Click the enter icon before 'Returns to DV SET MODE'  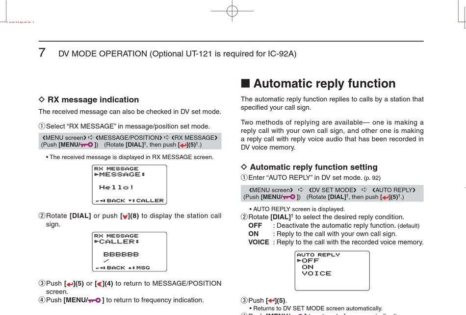270,300
